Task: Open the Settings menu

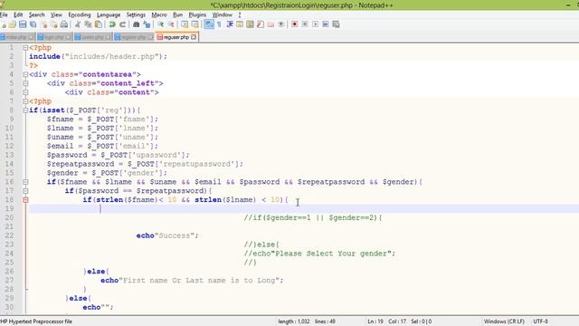Action: (x=136, y=14)
